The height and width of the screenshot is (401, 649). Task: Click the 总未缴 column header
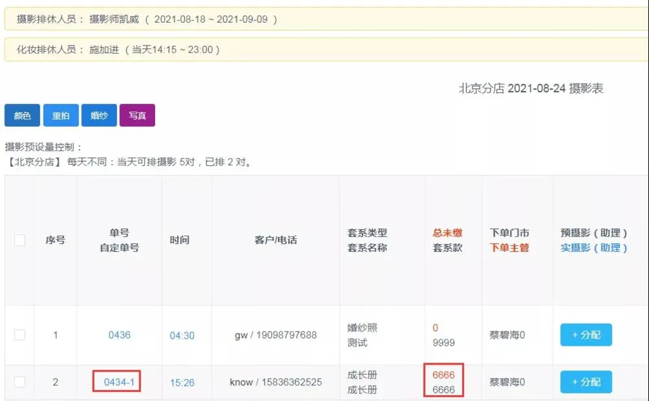tap(448, 233)
